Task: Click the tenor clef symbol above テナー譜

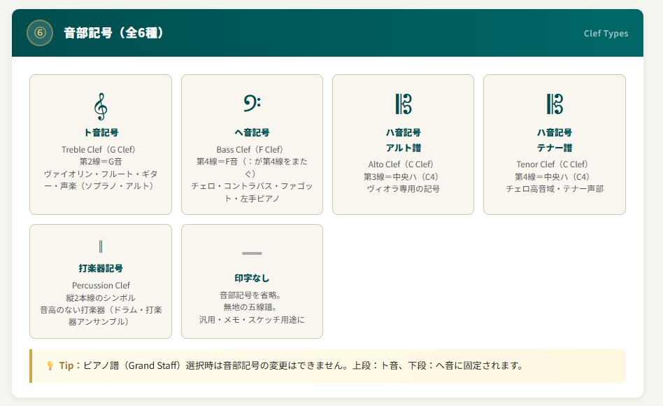Action: point(555,104)
